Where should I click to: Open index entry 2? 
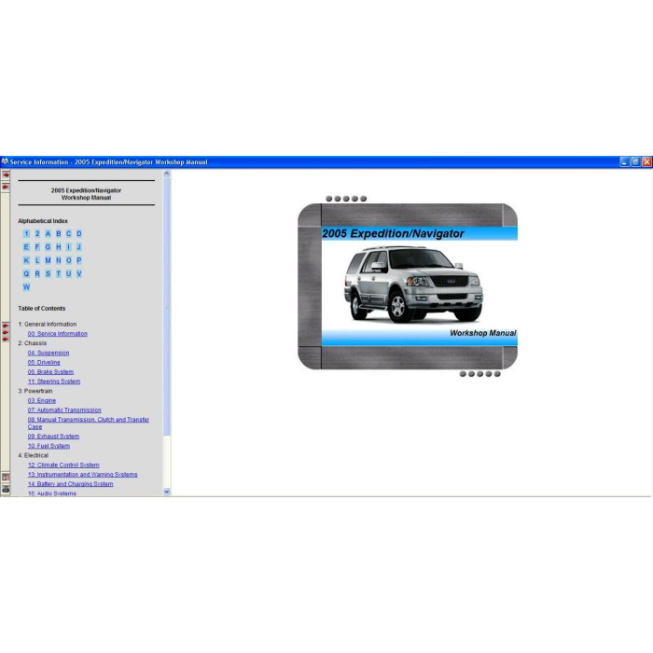coord(37,233)
